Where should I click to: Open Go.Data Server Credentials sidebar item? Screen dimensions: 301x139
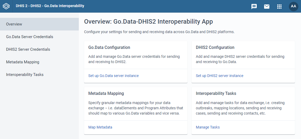pyautogui.click(x=39, y=37)
